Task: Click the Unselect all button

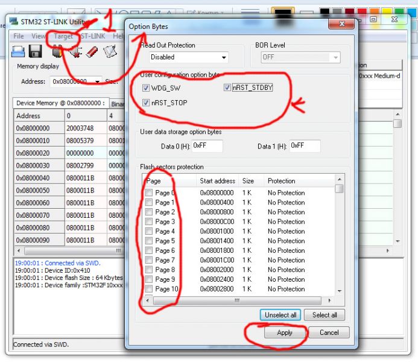Action: 280,315
